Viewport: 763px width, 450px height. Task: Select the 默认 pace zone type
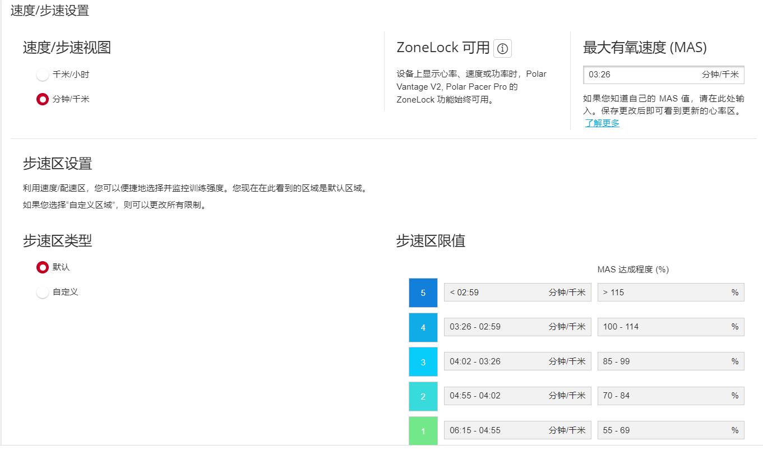(42, 267)
